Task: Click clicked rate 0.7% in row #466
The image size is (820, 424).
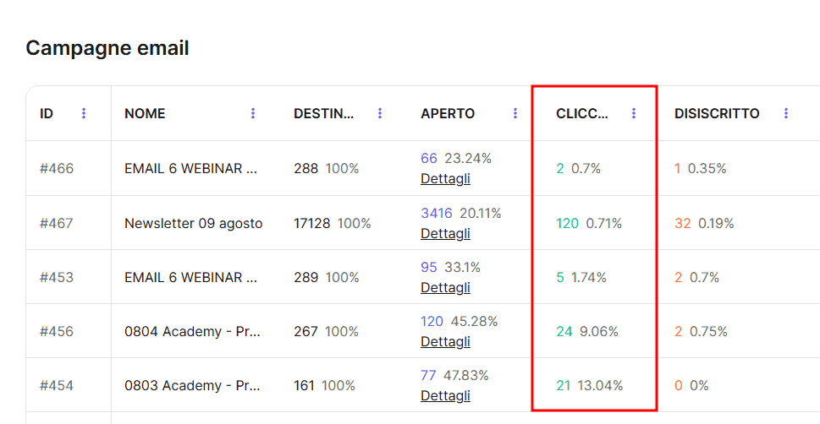Action: pos(586,169)
